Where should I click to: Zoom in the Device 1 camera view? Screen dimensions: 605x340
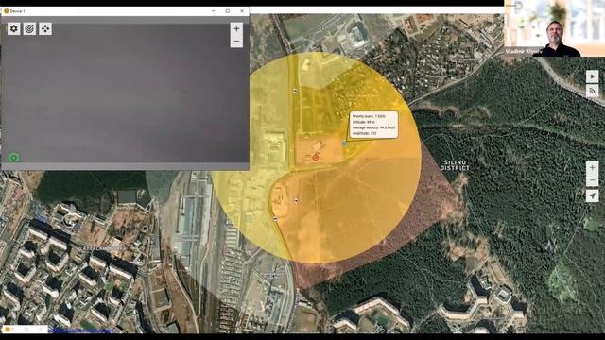coord(236,29)
